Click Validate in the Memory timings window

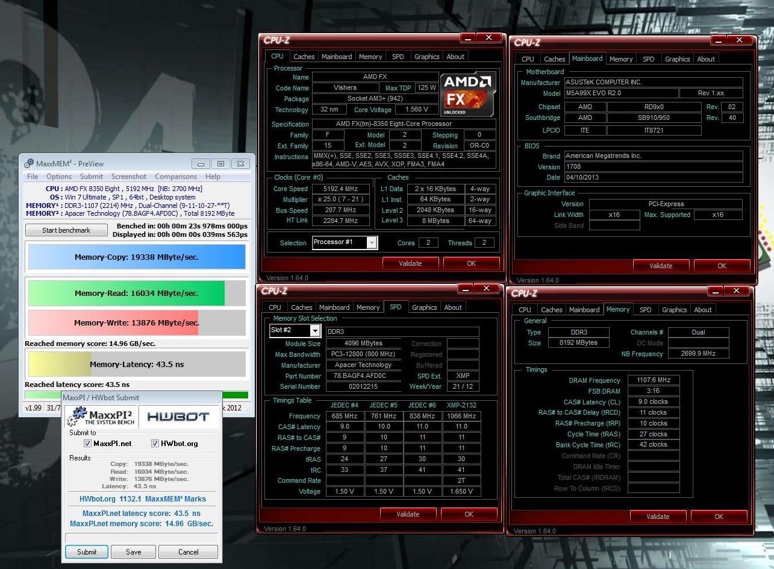(x=658, y=517)
